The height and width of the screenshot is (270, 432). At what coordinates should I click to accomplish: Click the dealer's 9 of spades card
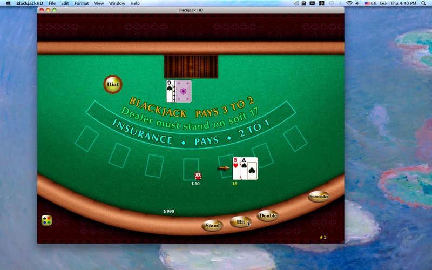point(170,91)
